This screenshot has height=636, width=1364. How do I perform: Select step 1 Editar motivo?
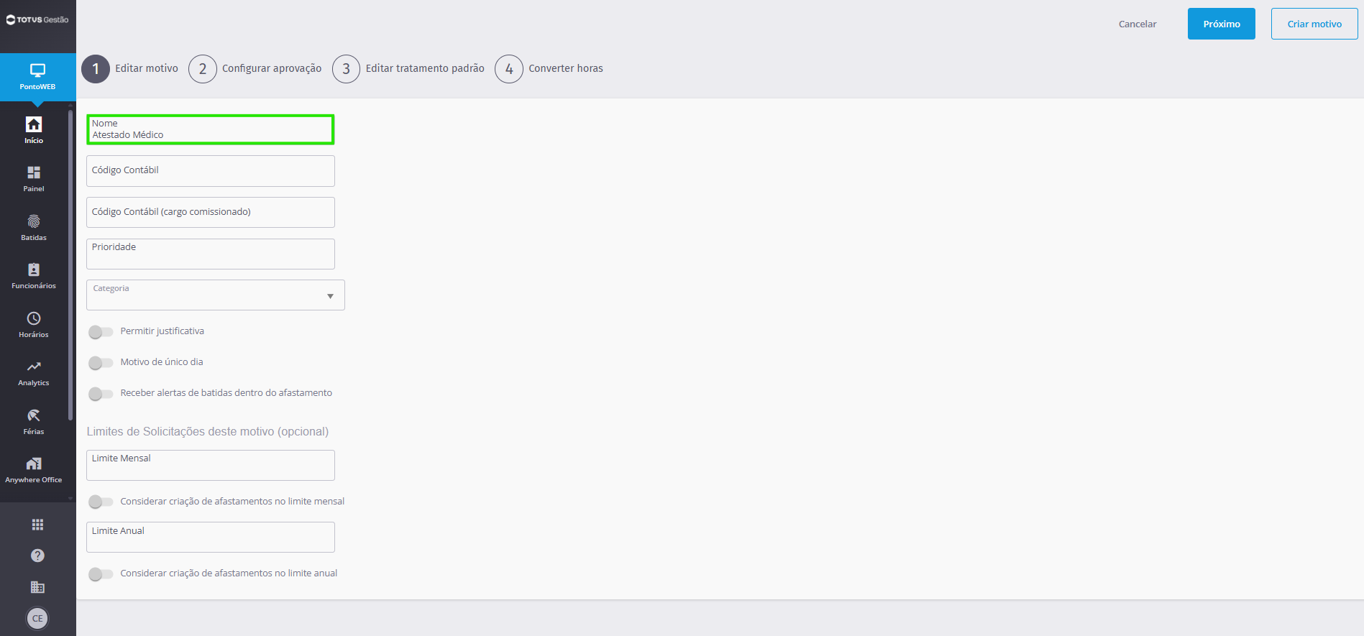tap(130, 68)
